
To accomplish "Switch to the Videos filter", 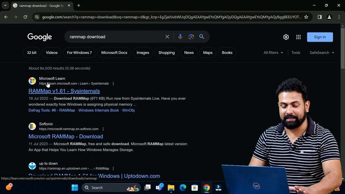I will tap(52, 53).
